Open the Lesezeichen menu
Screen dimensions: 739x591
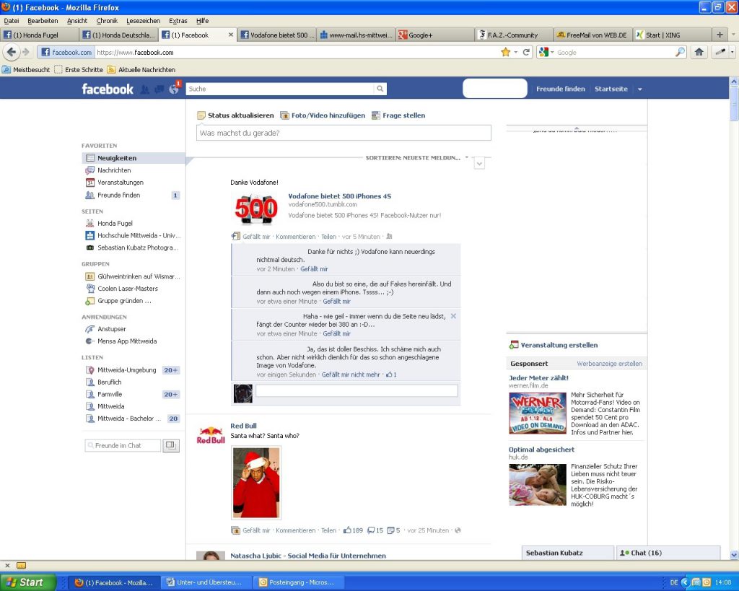coord(144,21)
